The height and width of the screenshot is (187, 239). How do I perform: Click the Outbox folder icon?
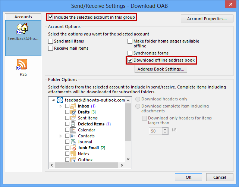73,159
